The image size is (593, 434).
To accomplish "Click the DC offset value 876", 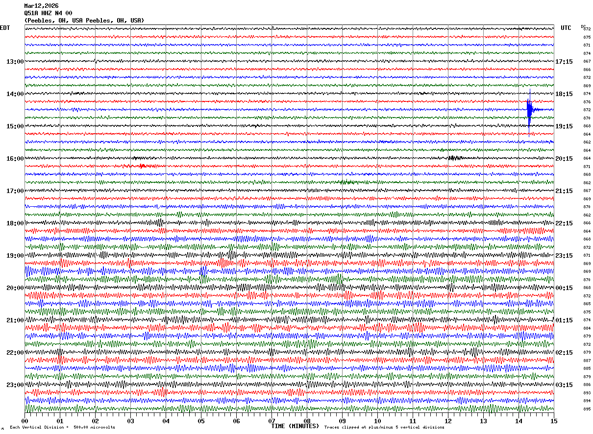I will 587,102.
